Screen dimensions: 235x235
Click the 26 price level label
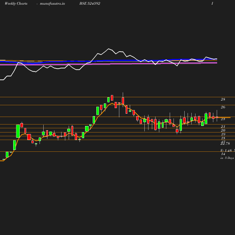(x=223, y=107)
